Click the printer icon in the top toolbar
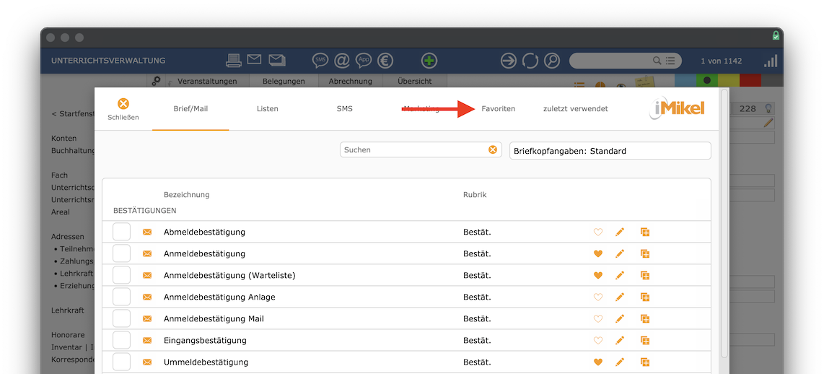824x374 pixels. [x=233, y=61]
